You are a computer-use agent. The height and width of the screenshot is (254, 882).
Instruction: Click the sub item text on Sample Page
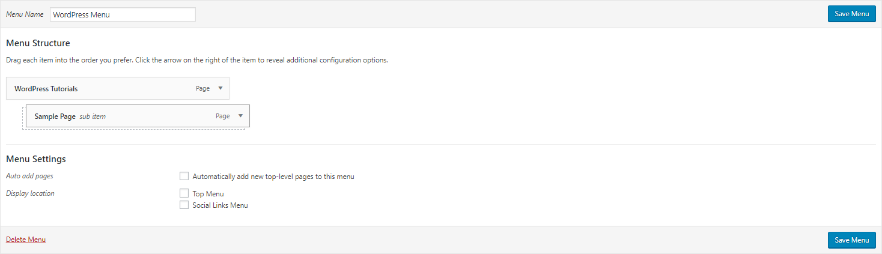pyautogui.click(x=93, y=116)
